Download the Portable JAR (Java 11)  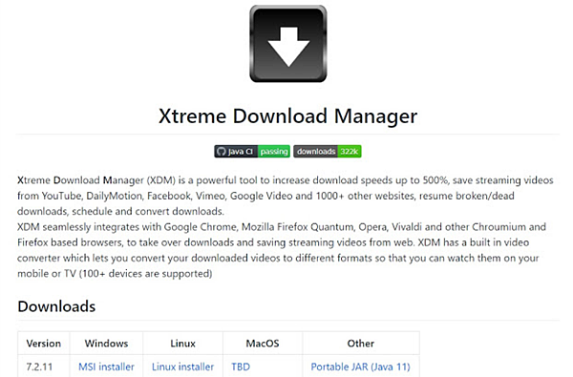click(x=360, y=367)
